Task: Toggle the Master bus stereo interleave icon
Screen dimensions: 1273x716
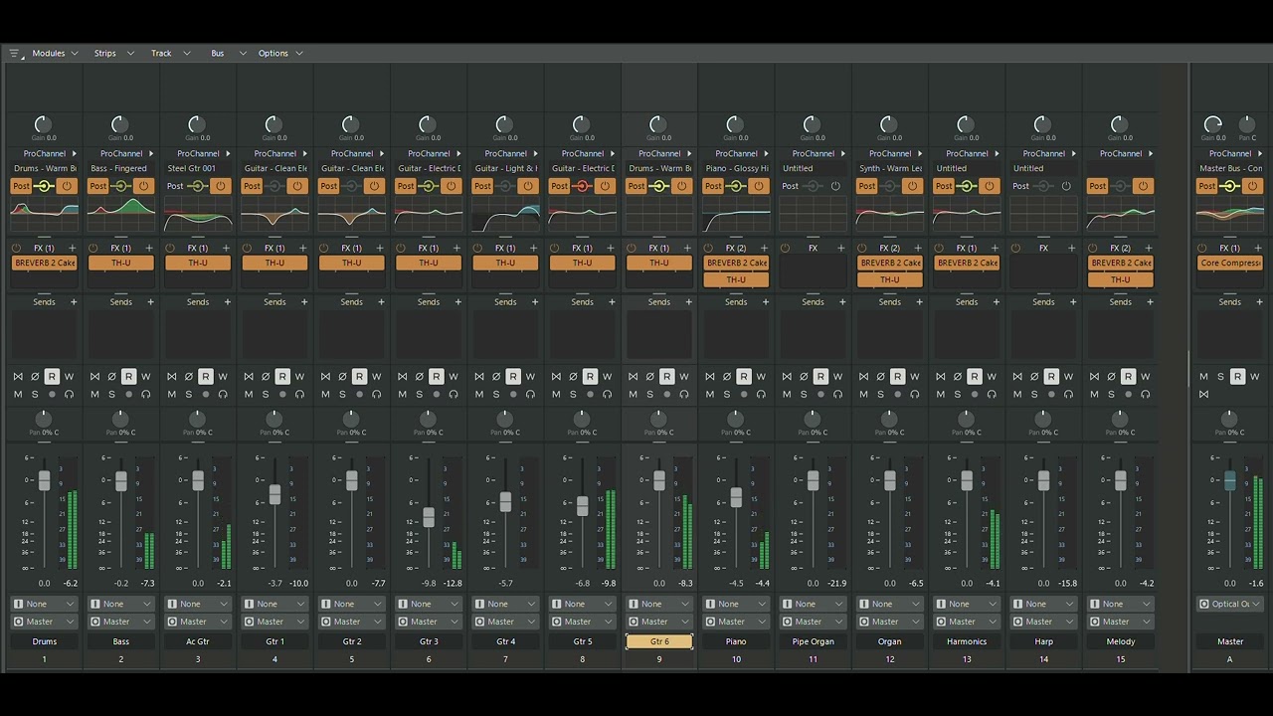Action: (1203, 395)
